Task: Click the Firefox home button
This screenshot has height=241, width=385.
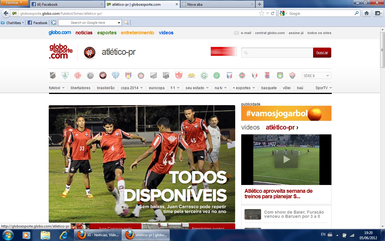Action: 366,13
